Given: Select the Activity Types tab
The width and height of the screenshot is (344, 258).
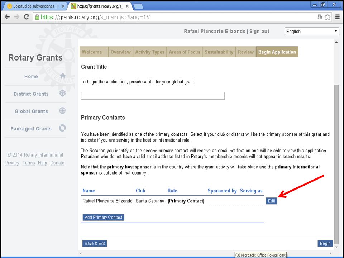Looking at the screenshot, I should coord(150,52).
